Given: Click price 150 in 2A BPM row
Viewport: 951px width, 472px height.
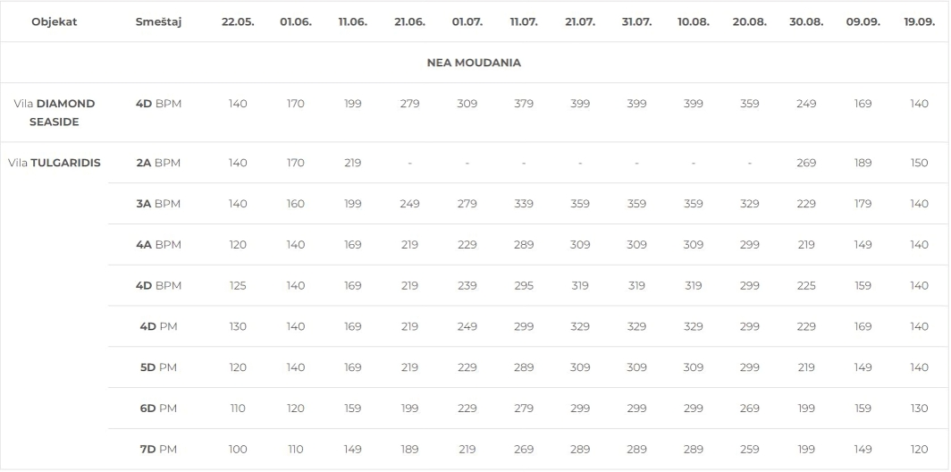Looking at the screenshot, I should coord(920,163).
